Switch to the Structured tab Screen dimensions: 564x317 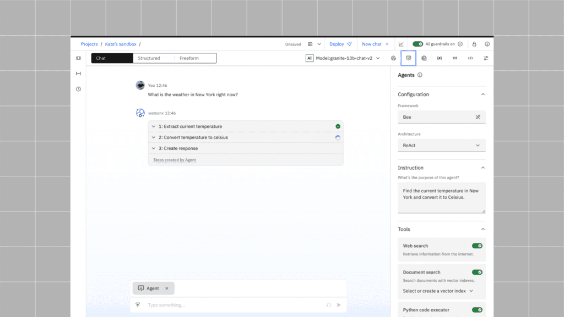154,58
